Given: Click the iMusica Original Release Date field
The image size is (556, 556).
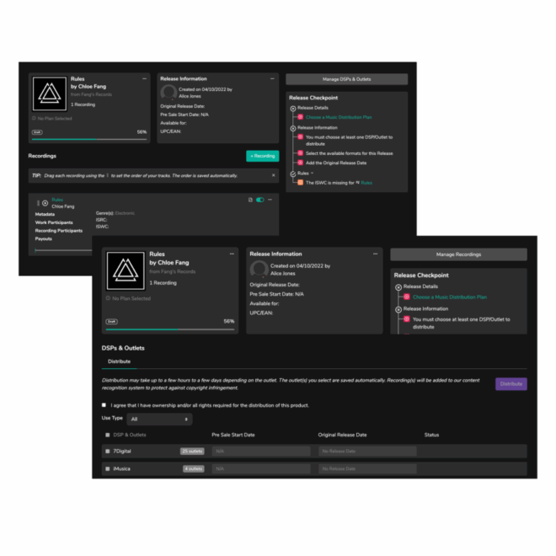Looking at the screenshot, I should pyautogui.click(x=367, y=468).
